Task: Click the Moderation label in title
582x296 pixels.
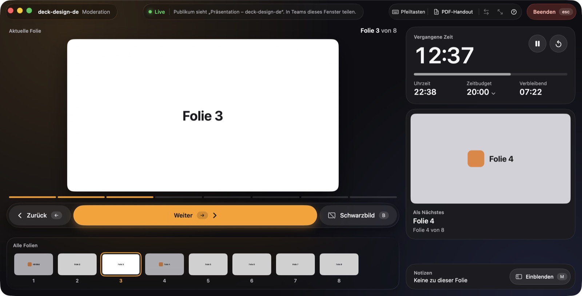Action: click(x=96, y=12)
